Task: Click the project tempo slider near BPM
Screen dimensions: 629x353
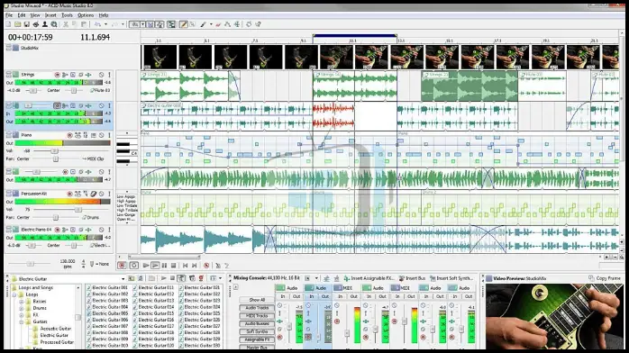Action: point(30,264)
